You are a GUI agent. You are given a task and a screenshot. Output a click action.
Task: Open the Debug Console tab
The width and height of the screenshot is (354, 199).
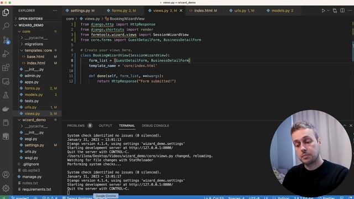point(155,125)
